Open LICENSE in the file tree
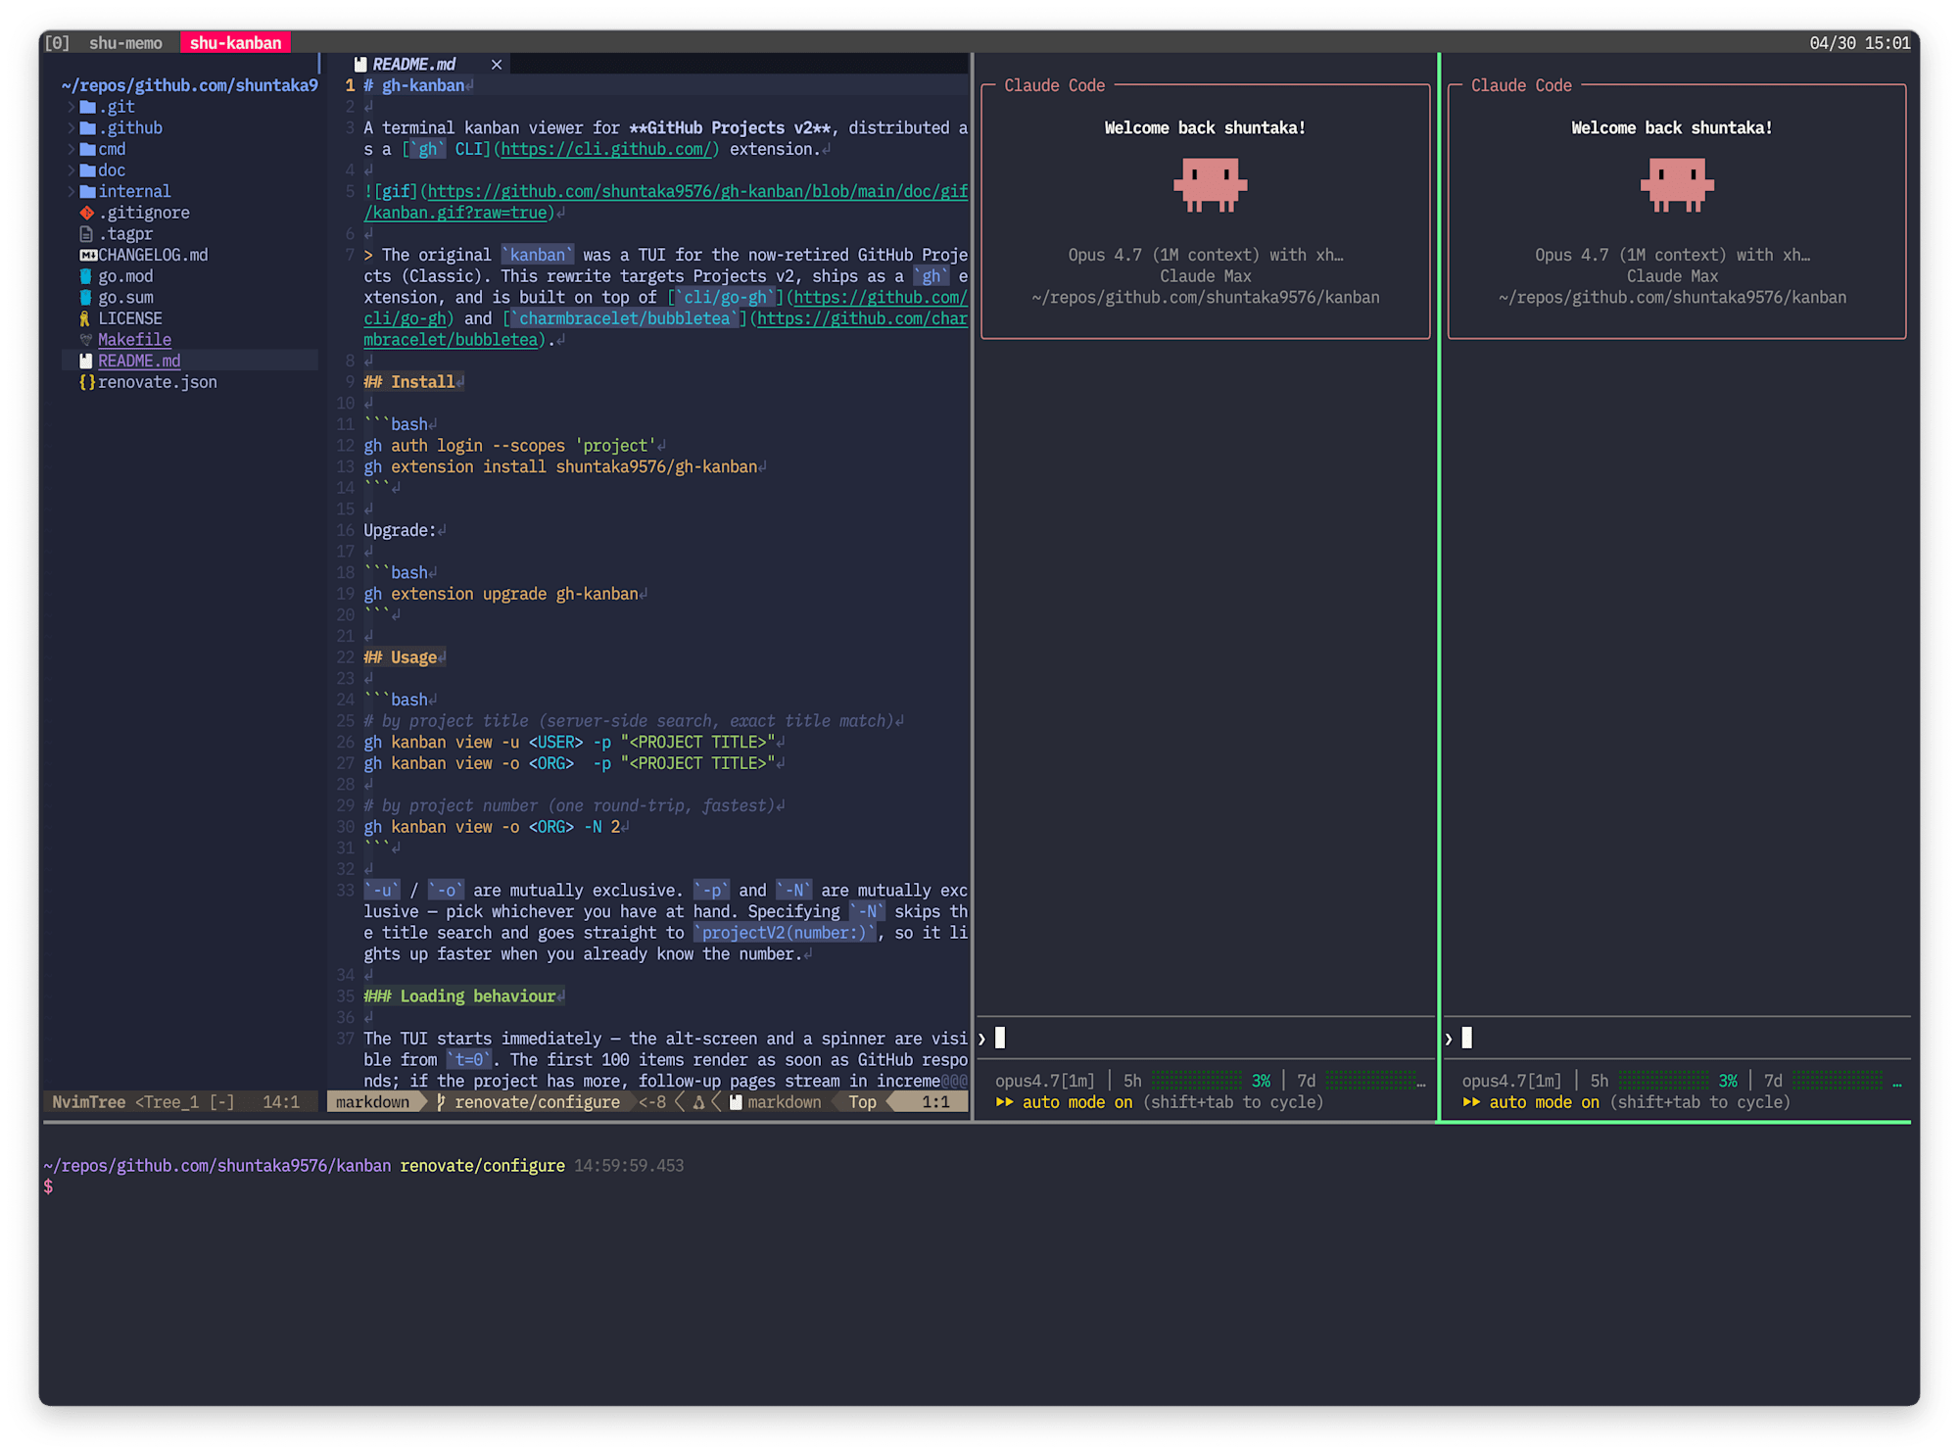 click(129, 318)
